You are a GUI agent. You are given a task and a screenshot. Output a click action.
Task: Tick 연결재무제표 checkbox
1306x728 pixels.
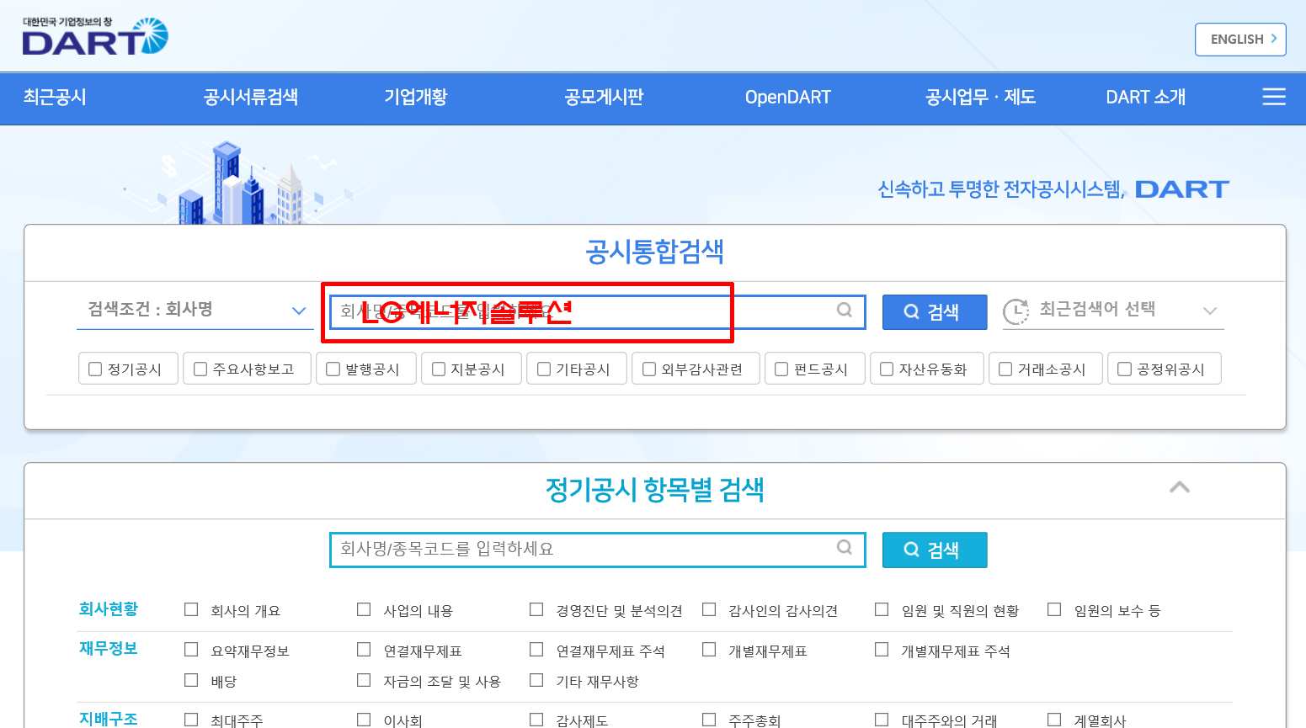[364, 650]
